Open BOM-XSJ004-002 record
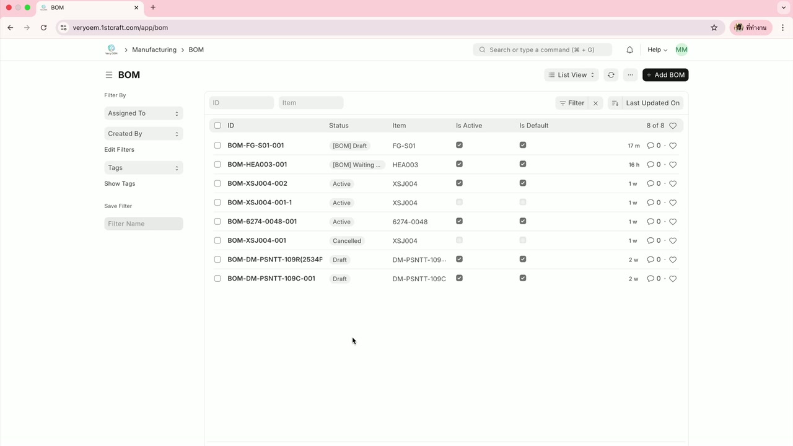Screen dimensions: 793x446 (257, 183)
